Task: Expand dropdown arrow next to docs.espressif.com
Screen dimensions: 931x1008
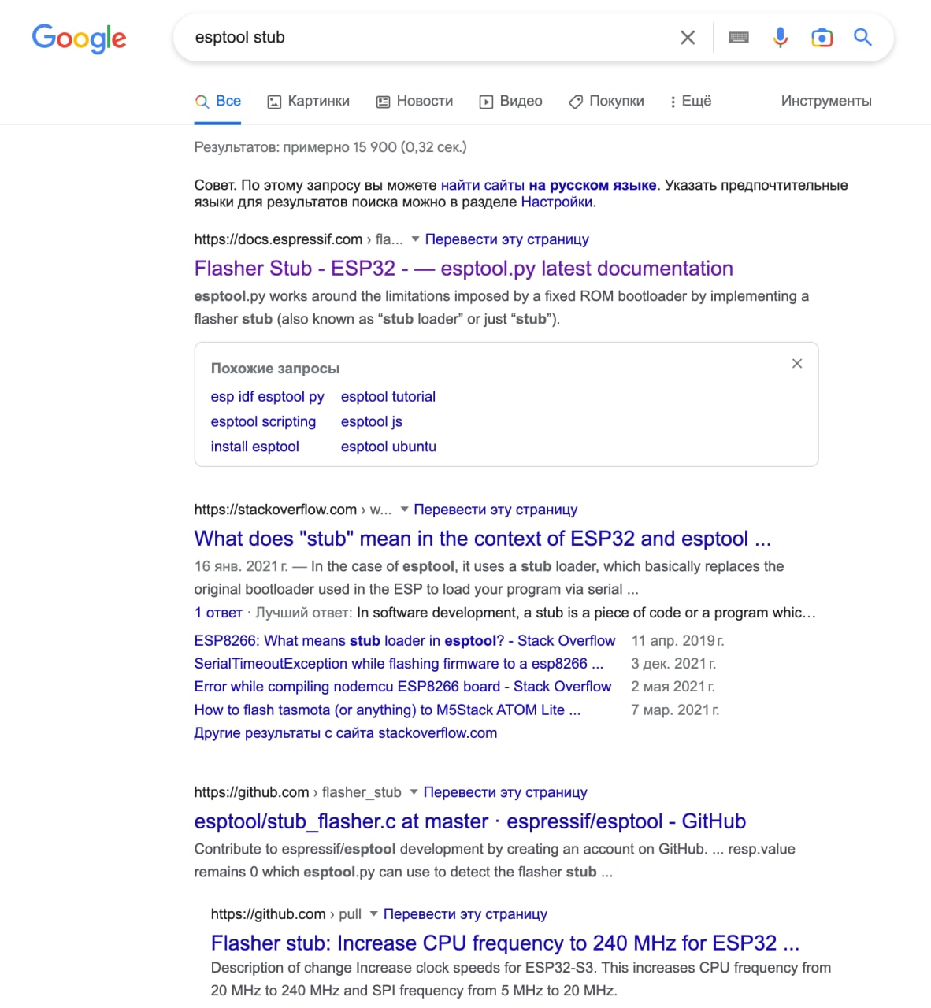Action: point(416,239)
